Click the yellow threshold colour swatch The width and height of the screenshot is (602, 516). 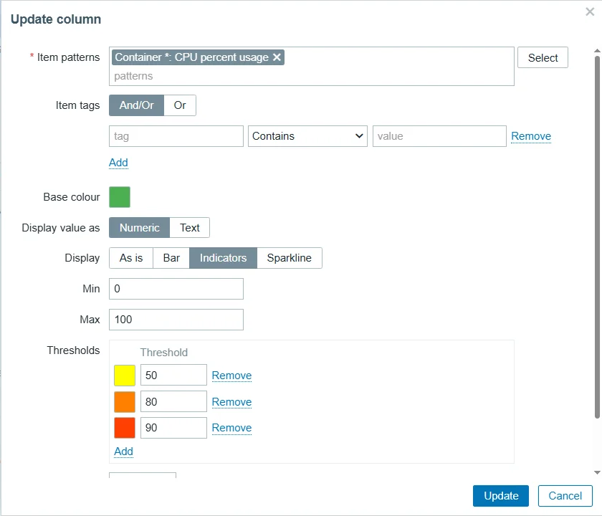125,376
